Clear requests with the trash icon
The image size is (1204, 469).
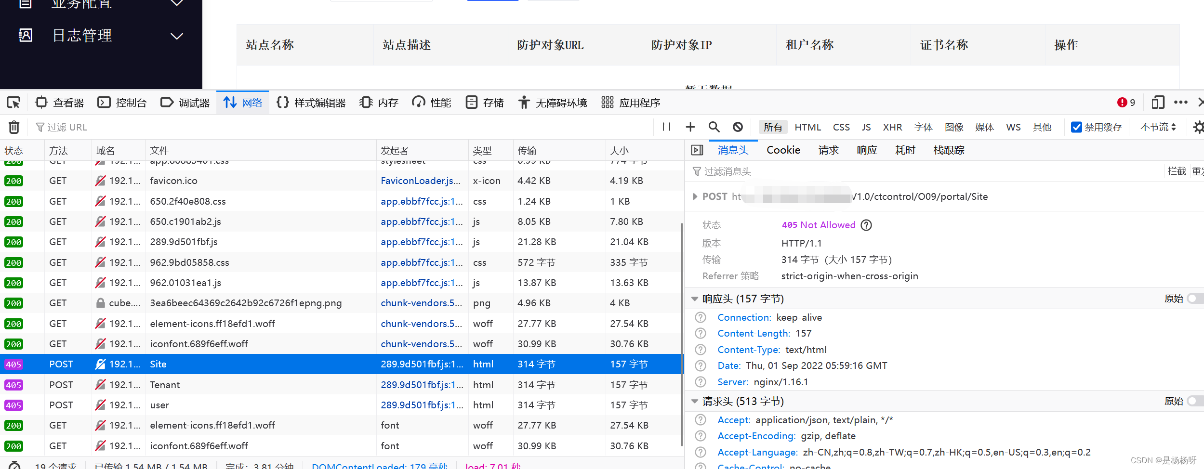[x=13, y=127]
